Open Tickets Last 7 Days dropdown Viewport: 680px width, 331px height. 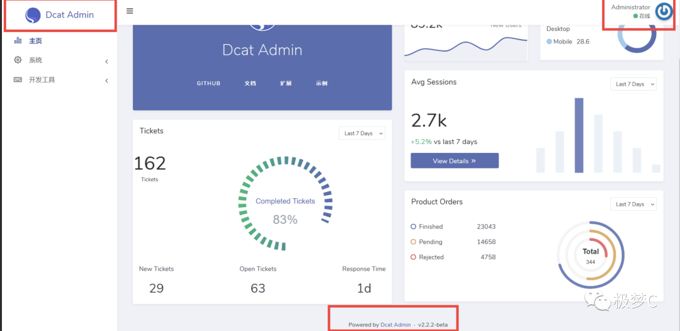click(361, 133)
